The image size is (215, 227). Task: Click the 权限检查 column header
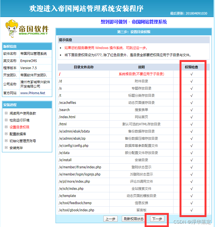click(x=191, y=67)
